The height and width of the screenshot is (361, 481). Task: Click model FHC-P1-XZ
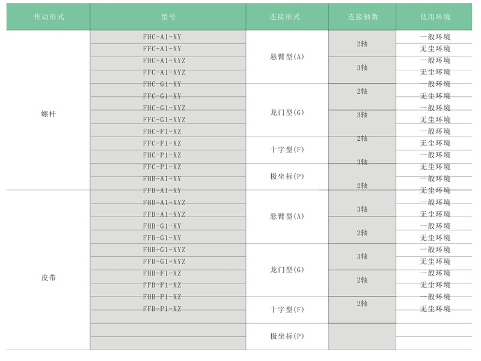[162, 155]
